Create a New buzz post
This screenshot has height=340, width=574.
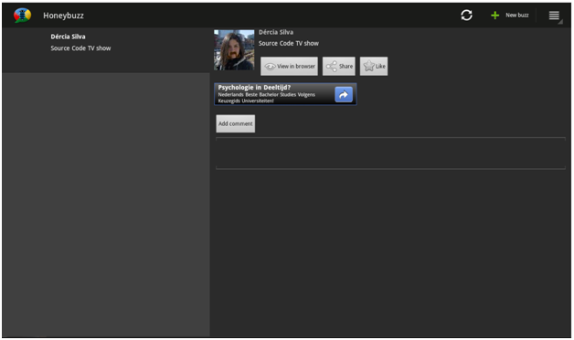point(510,16)
